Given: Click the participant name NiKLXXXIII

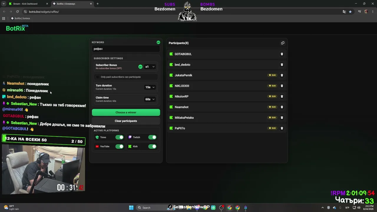Looking at the screenshot, I should coord(182,86).
